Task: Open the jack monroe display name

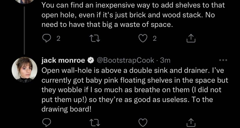Action: tap(63, 60)
